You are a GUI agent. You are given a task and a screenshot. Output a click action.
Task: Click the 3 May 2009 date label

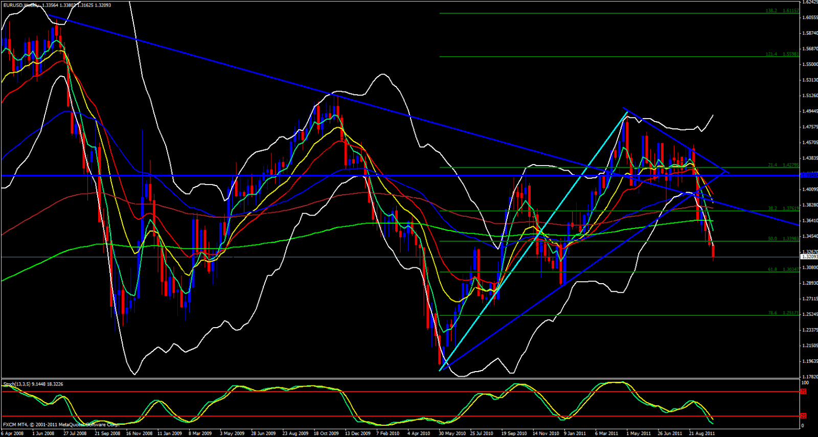pos(232,433)
